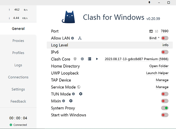Click the Connected status text

(x=20, y=125)
